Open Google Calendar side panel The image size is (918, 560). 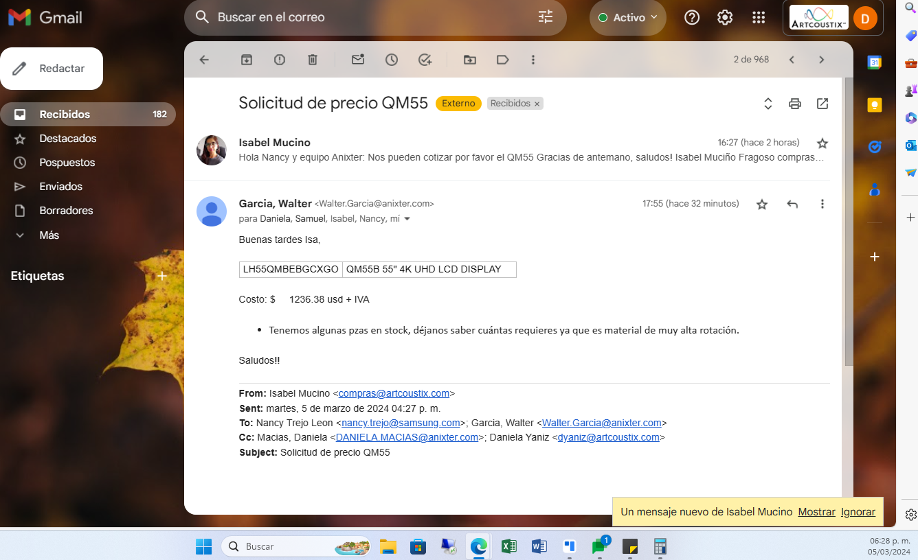(875, 62)
